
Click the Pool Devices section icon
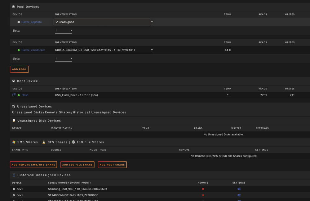pyautogui.click(x=13, y=7)
